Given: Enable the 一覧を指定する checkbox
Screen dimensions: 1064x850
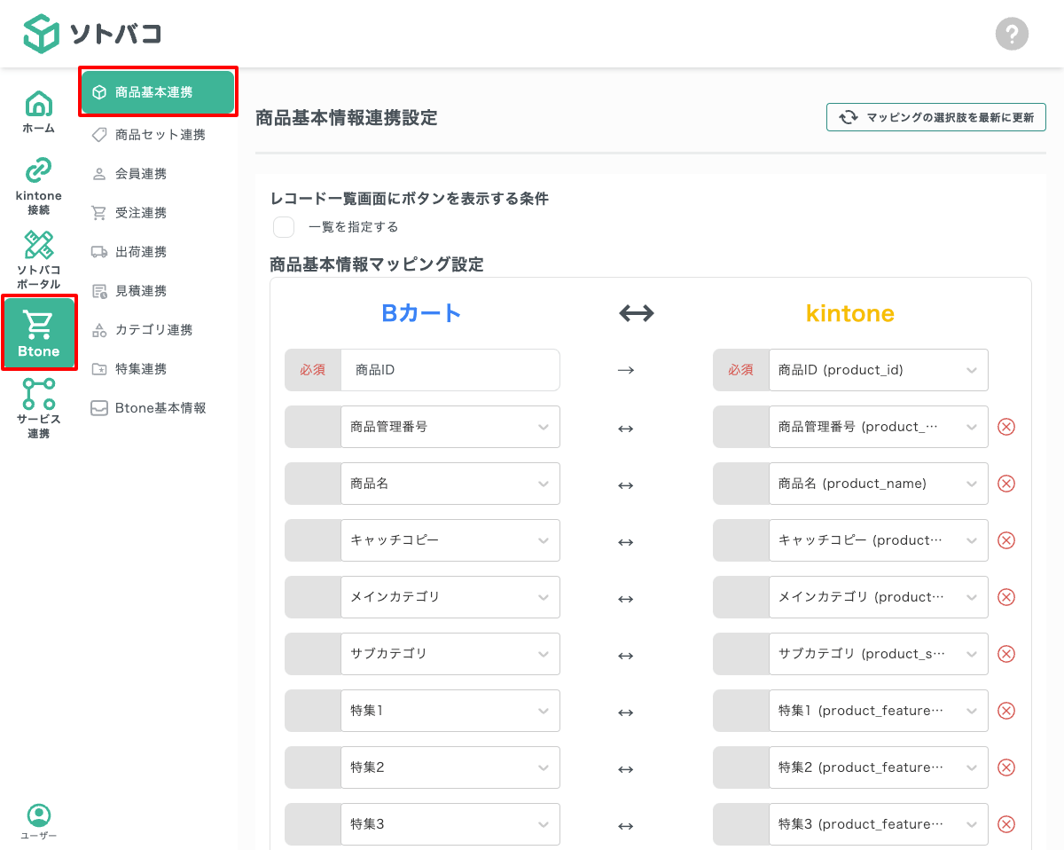Looking at the screenshot, I should (x=284, y=227).
